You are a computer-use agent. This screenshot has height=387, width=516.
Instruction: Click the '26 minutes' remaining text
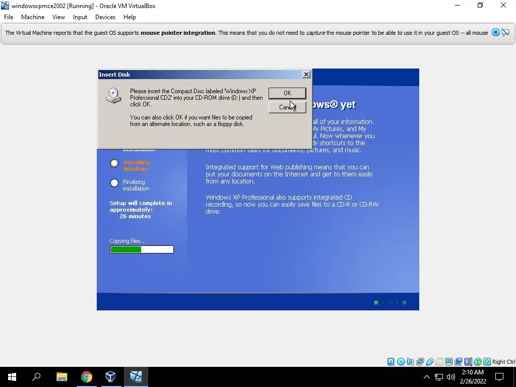click(135, 216)
